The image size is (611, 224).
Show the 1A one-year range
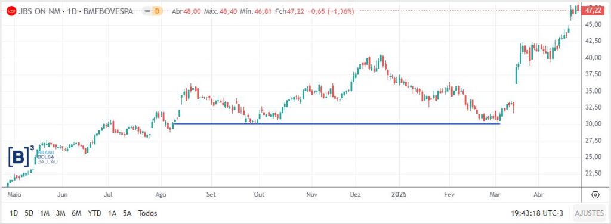(112, 213)
